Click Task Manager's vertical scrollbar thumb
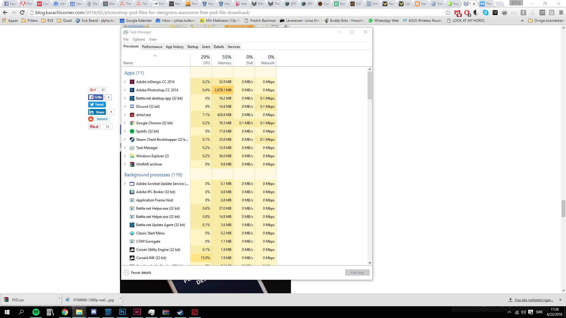 tap(370, 85)
